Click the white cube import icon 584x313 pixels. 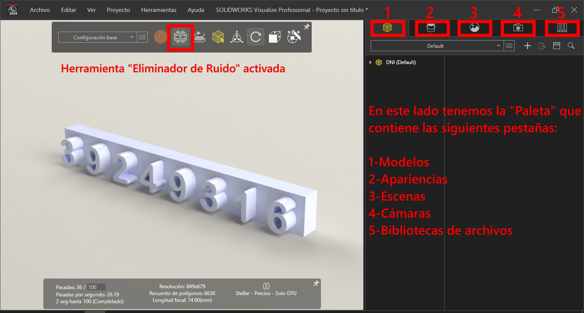pos(274,37)
